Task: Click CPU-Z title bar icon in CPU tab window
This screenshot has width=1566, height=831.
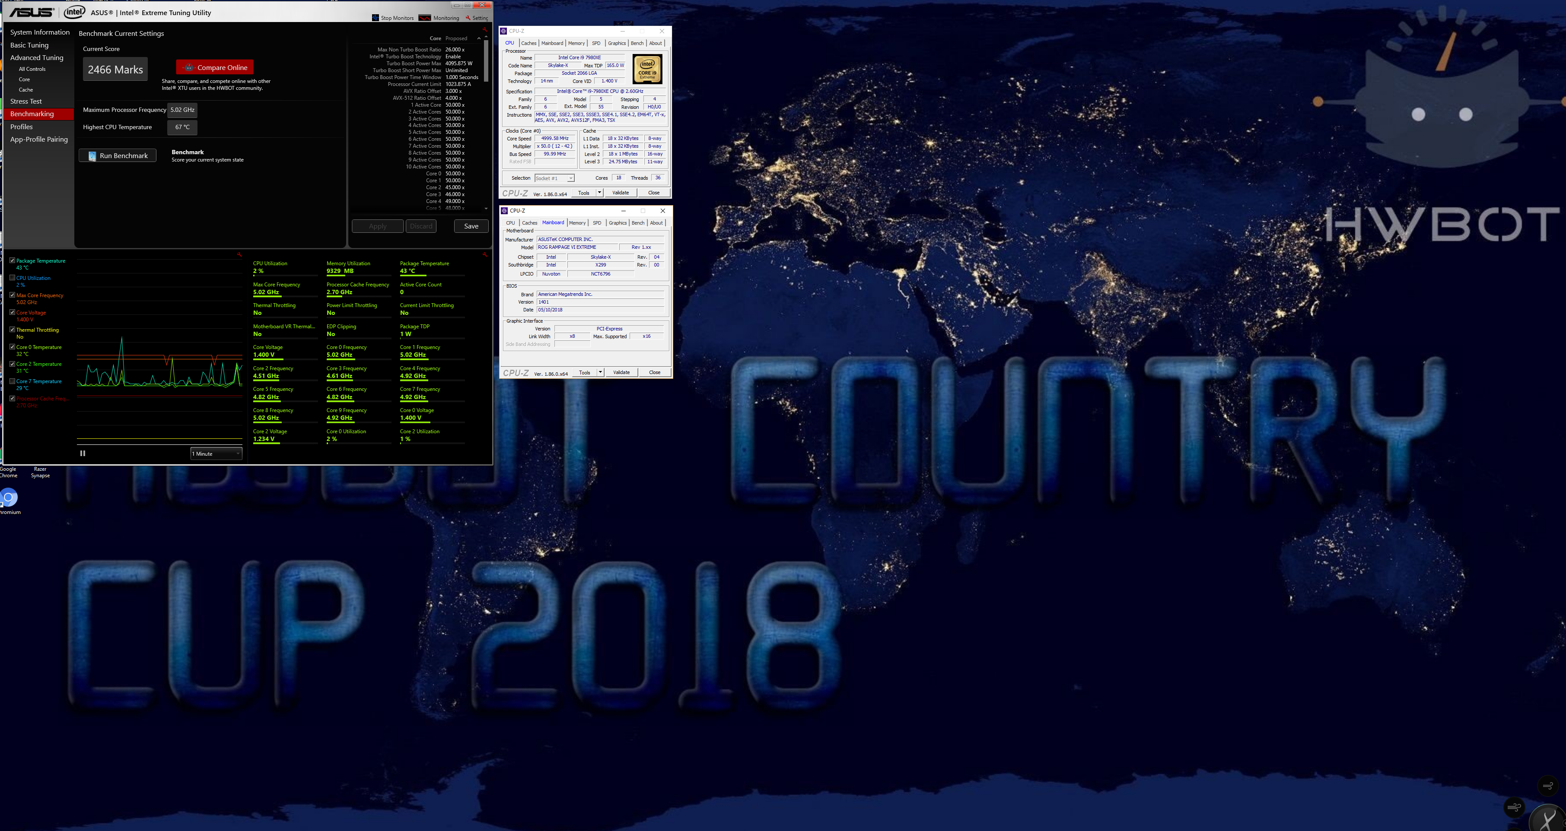Action: pyautogui.click(x=503, y=31)
